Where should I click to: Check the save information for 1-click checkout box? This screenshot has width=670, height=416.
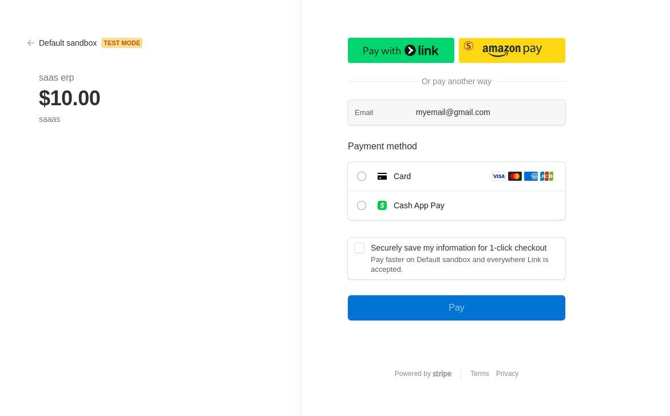[359, 248]
